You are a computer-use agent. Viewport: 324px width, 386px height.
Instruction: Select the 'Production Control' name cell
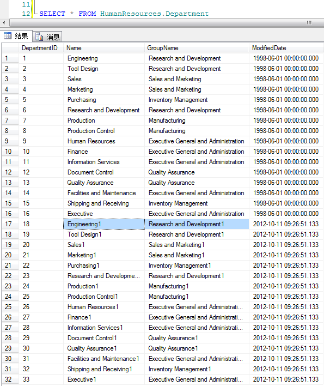pyautogui.click(x=104, y=131)
